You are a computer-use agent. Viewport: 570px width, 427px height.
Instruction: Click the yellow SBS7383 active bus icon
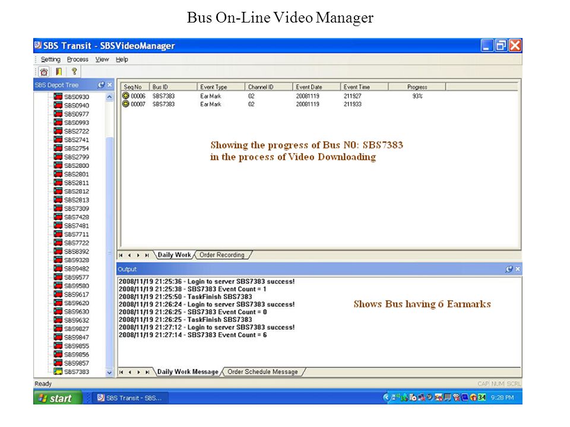point(58,371)
